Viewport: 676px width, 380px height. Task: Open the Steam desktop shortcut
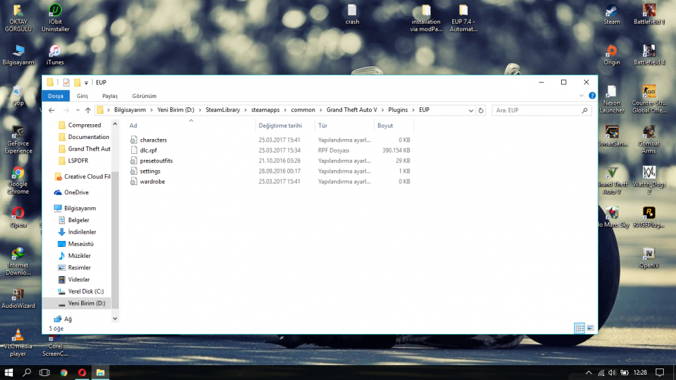611,13
